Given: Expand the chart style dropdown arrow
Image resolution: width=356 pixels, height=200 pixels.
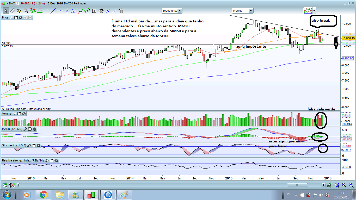Looking at the screenshot, I should [x=314, y=11].
